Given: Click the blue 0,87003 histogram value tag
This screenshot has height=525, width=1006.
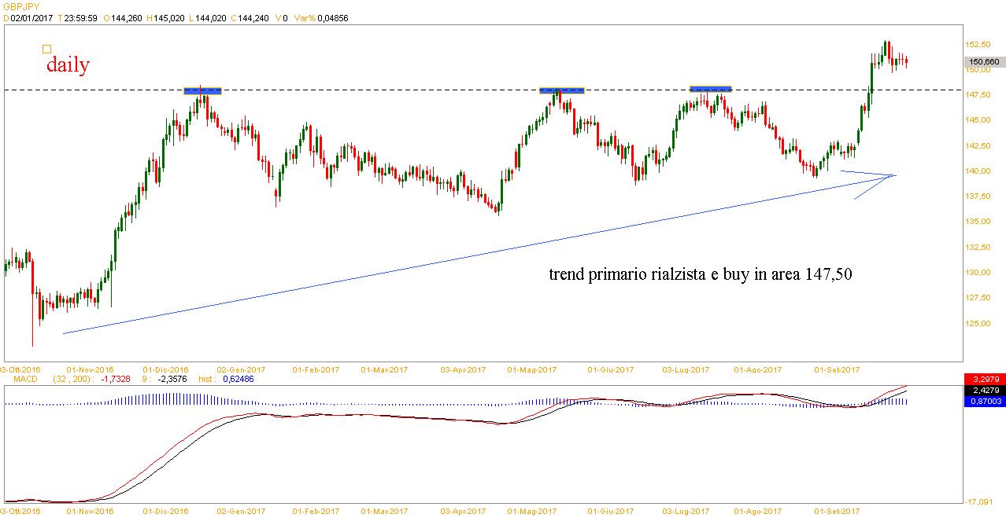Looking at the screenshot, I should click(x=984, y=401).
